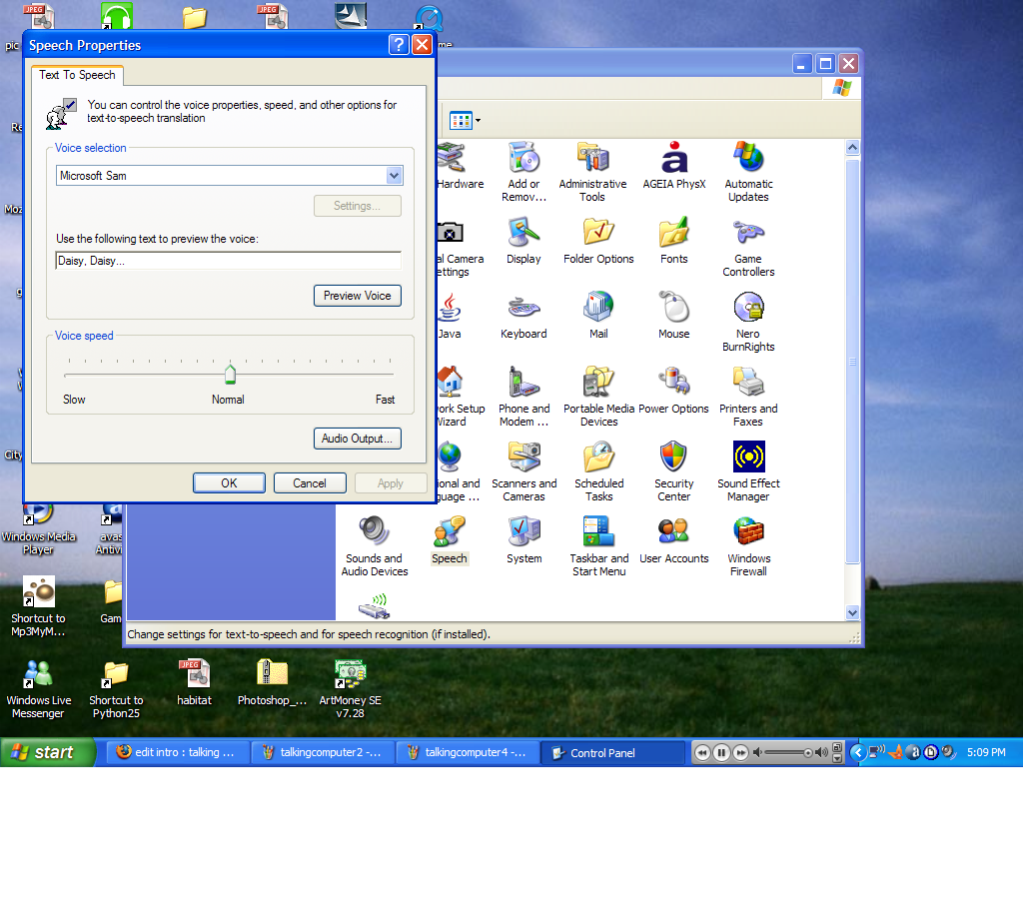Click the Audio Output button
This screenshot has width=1023, height=910.
[x=357, y=439]
